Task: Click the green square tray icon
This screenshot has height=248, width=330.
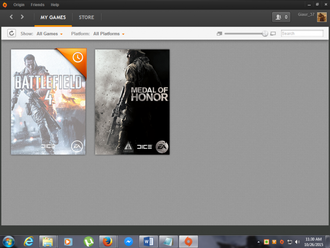Action: coord(266,242)
